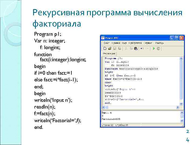
Task: Open the Помощь menu
Action: pos(160,43)
